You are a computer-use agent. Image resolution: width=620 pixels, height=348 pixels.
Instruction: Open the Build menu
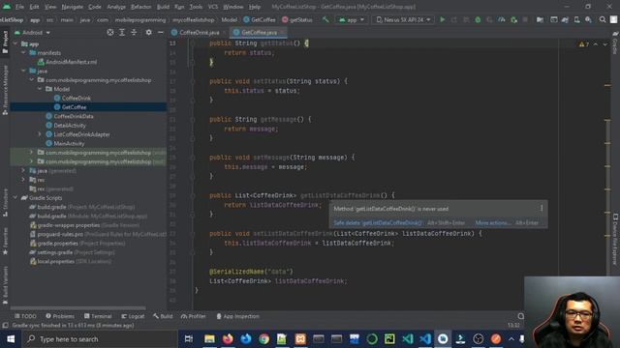pos(163,7)
